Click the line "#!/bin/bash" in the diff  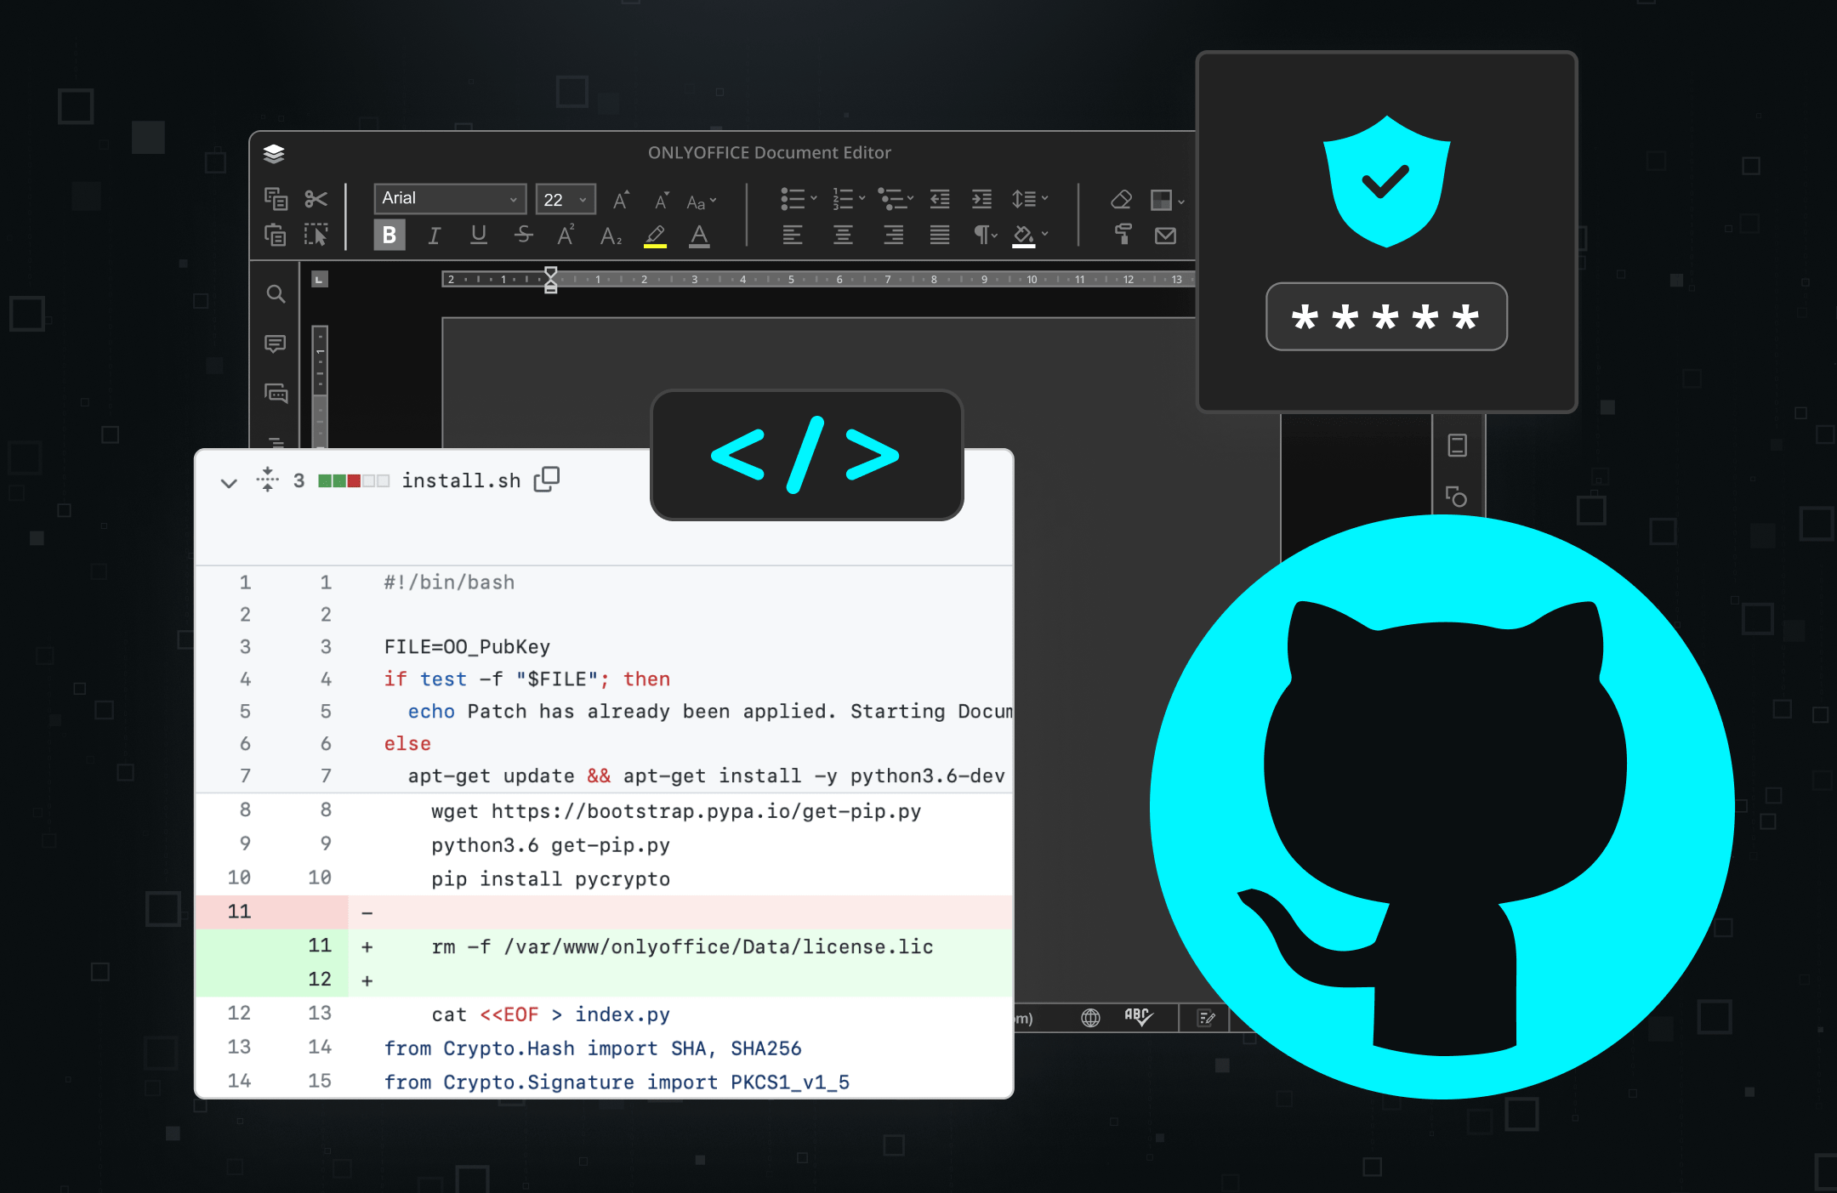coord(449,582)
